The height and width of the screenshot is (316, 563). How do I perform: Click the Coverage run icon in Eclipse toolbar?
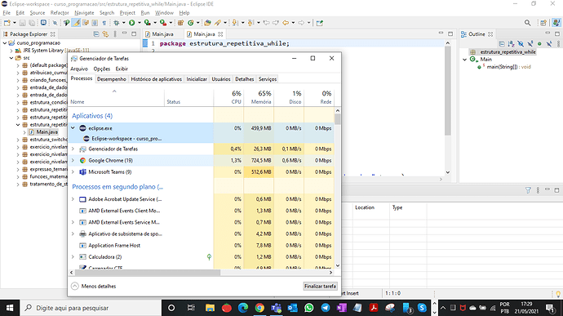[x=147, y=23]
